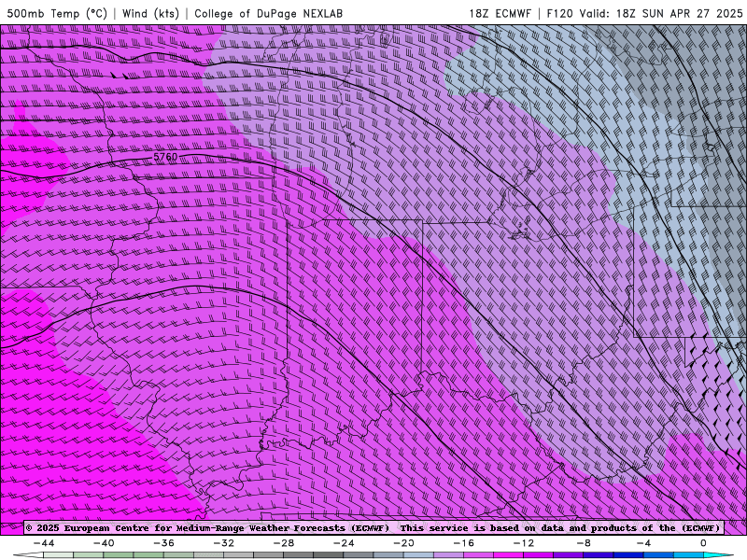This screenshot has height=560, width=747.
Task: Click the '-12' color bar label
Action: click(x=524, y=543)
